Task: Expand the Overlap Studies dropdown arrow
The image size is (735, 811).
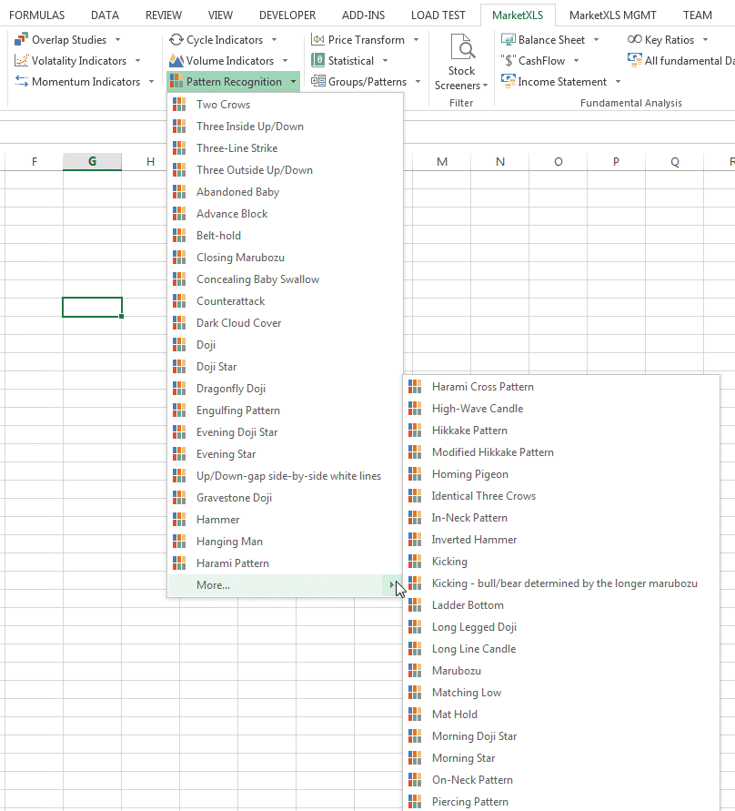Action: pyautogui.click(x=118, y=40)
